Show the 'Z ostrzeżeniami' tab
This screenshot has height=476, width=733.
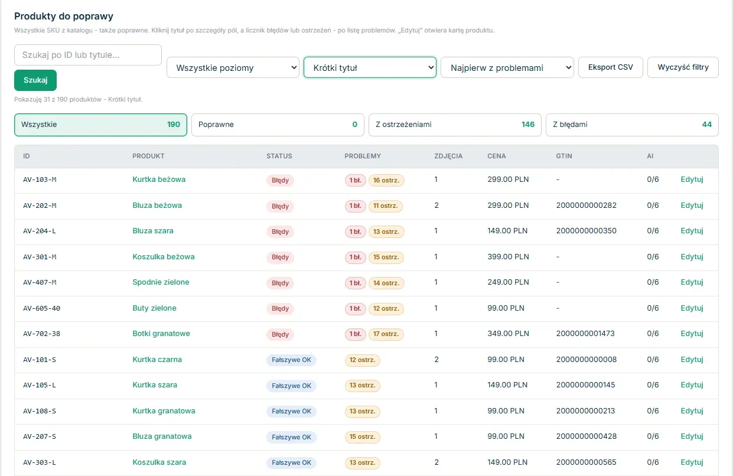tap(455, 125)
